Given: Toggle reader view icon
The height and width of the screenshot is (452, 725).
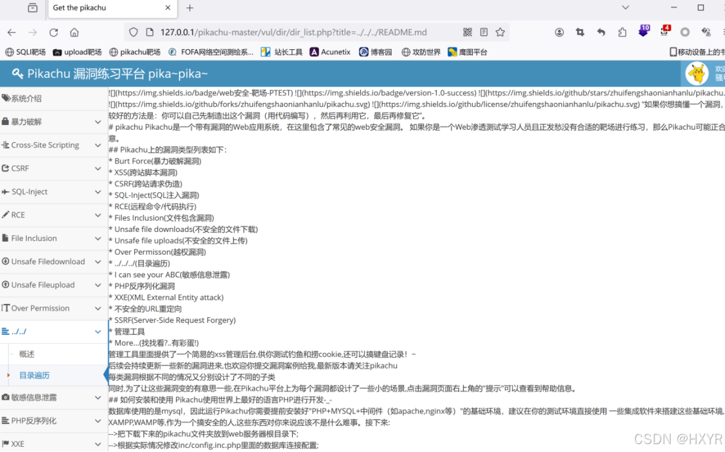Looking at the screenshot, I should click(x=483, y=32).
